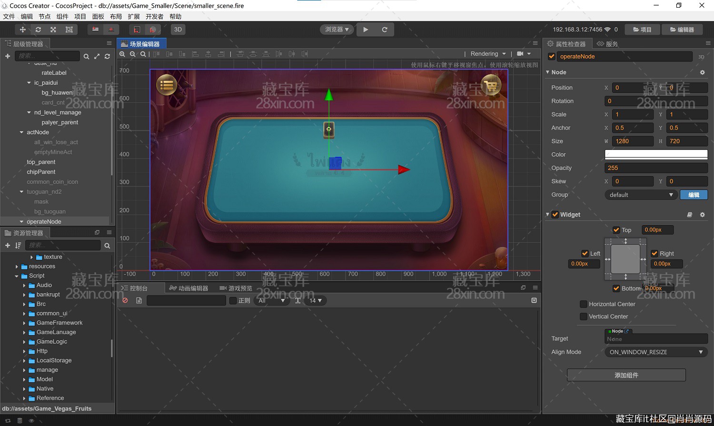Toggle console collapse icon at right
Image resolution: width=714 pixels, height=426 pixels.
[534, 300]
